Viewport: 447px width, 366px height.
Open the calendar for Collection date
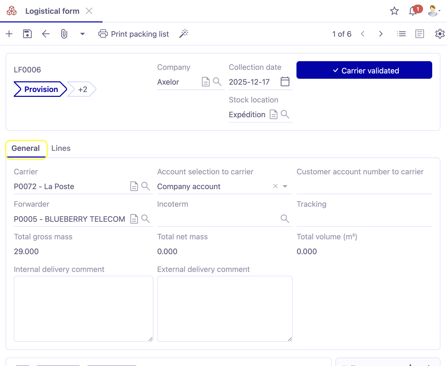(285, 82)
